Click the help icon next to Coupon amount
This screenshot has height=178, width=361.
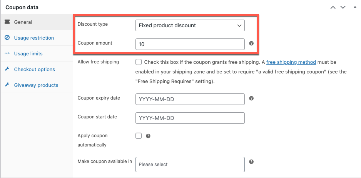point(251,43)
